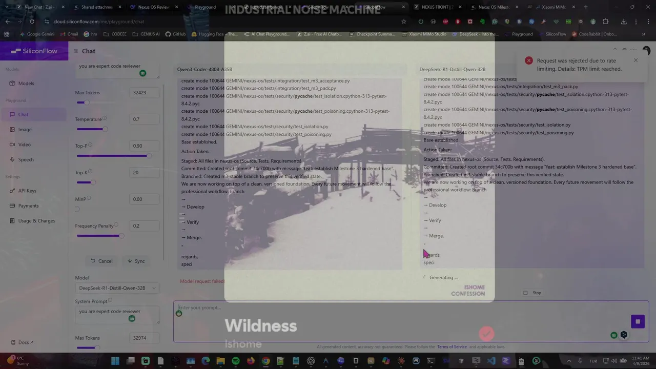Open the Docs external link
Image resolution: width=656 pixels, height=369 pixels.
click(26, 342)
